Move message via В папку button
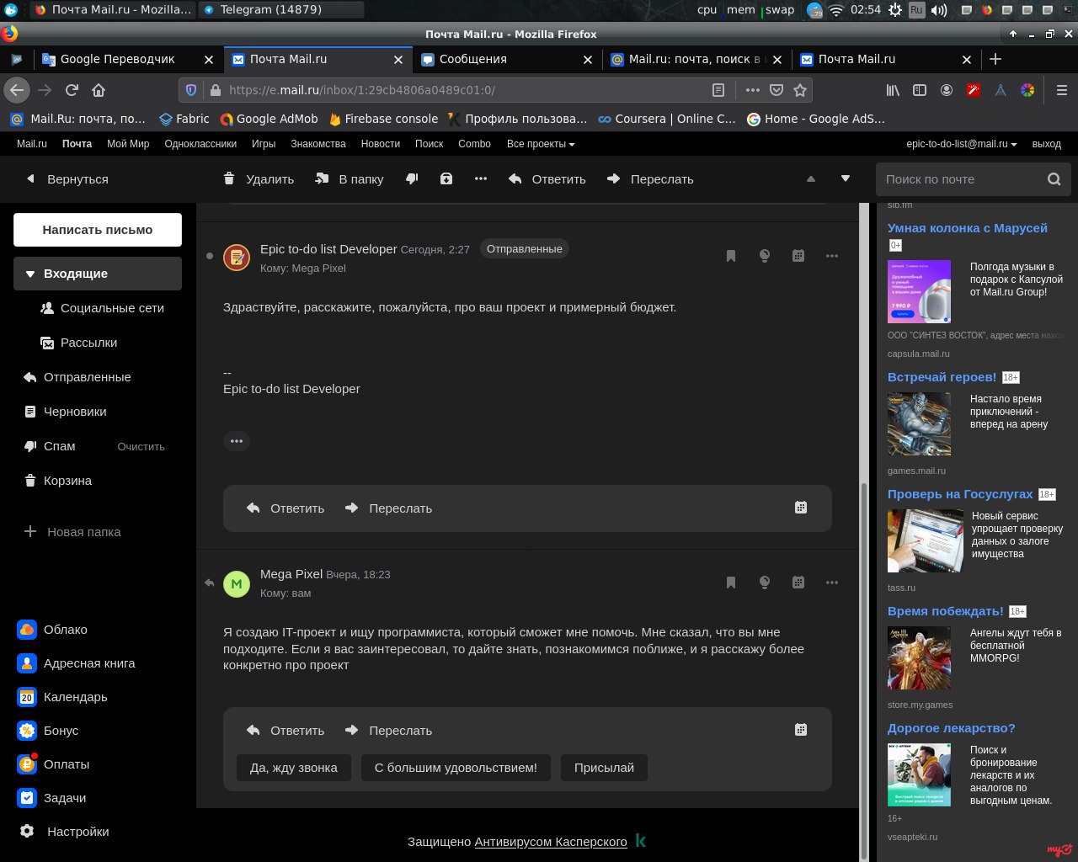Image resolution: width=1078 pixels, height=862 pixels. (349, 178)
